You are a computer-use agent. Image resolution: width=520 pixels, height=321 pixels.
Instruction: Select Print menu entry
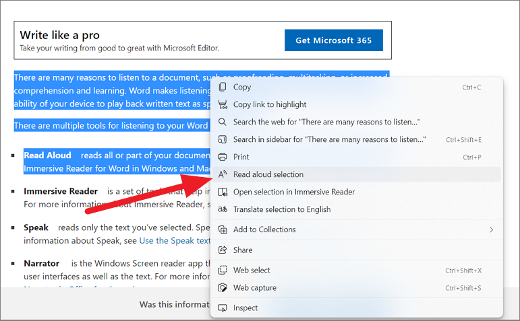357,157
